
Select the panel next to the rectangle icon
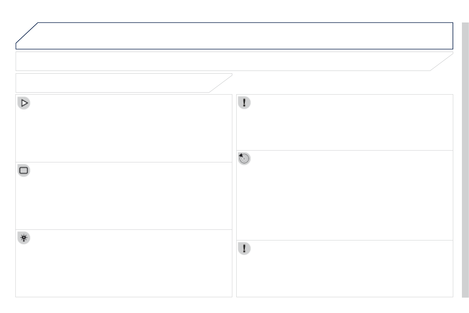[x=130, y=196]
